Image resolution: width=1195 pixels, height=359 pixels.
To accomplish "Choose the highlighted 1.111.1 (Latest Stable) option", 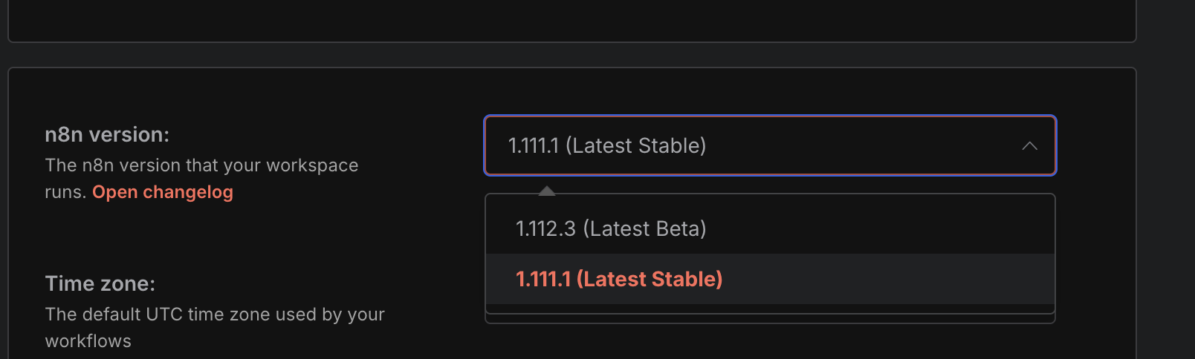I will (x=770, y=279).
